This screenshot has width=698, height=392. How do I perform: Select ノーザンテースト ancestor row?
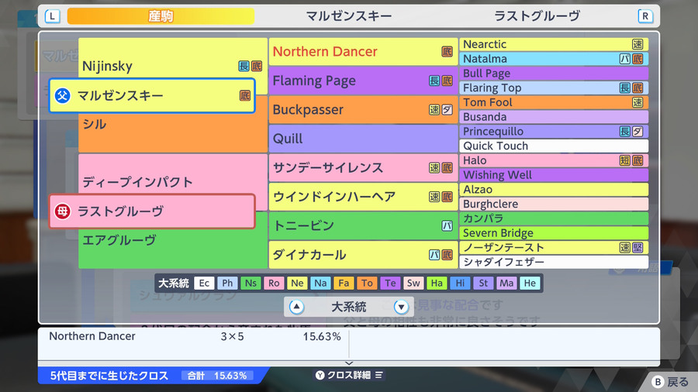[554, 248]
